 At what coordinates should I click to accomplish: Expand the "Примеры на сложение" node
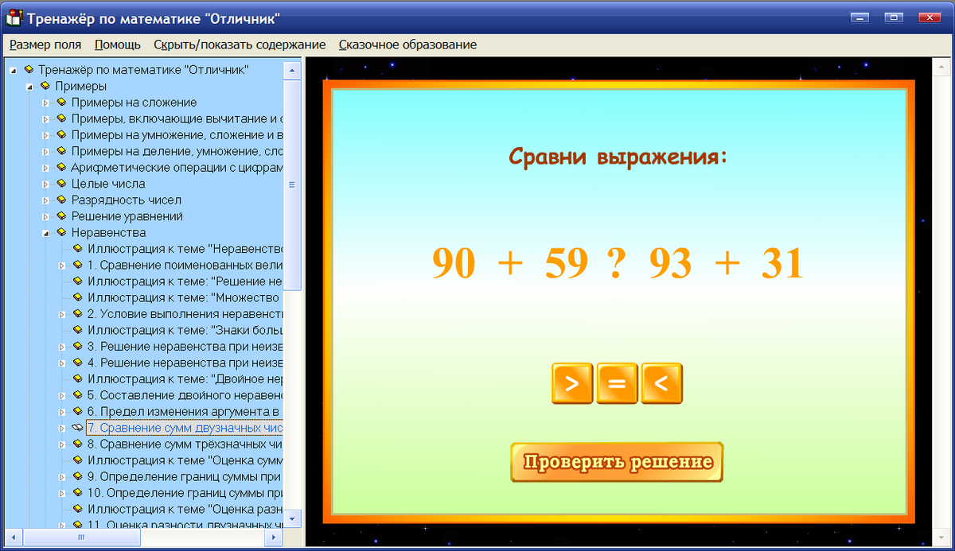(45, 102)
